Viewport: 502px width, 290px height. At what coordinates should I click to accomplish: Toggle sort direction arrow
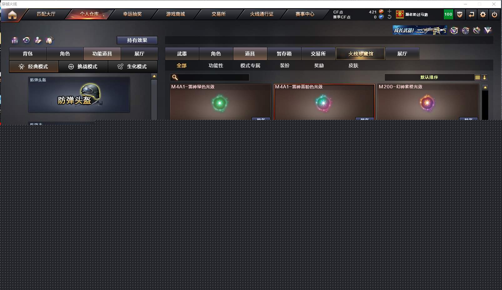(484, 77)
